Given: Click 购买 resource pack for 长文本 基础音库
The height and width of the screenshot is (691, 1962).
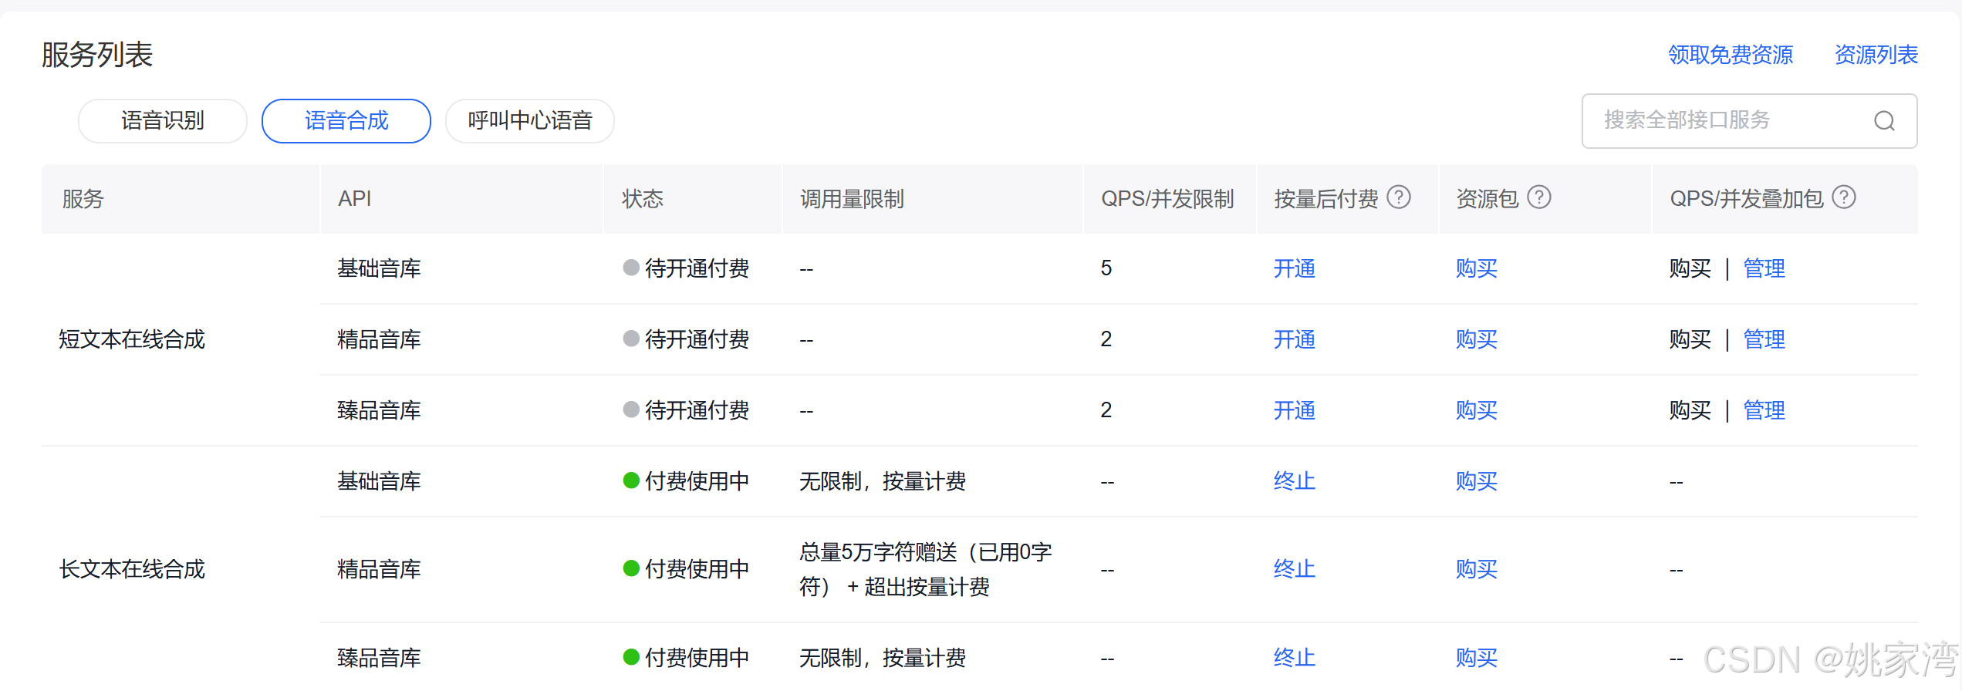Looking at the screenshot, I should tap(1476, 481).
